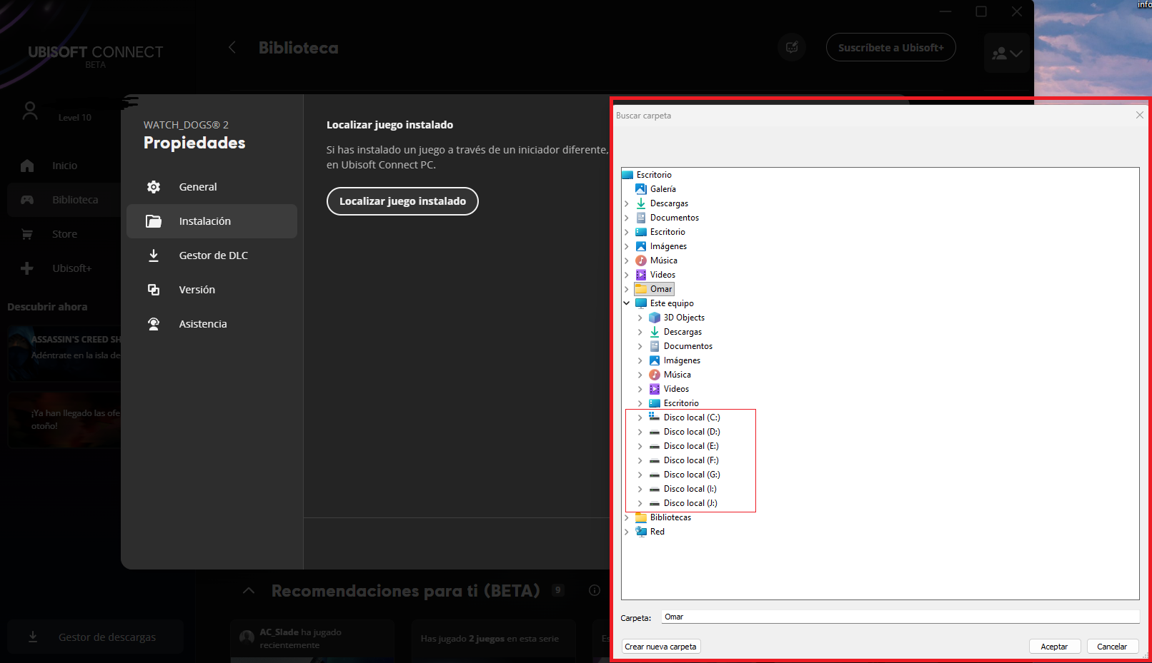The image size is (1152, 663).
Task: Open Ubisoft+ in the left sidebar
Action: [71, 268]
